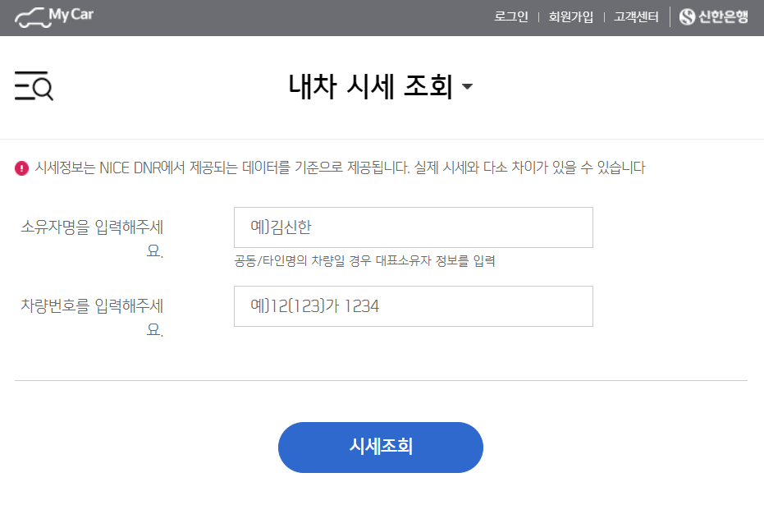Focus the vehicle number field 예)12(123)가 1234
This screenshot has width=764, height=505.
click(x=414, y=306)
